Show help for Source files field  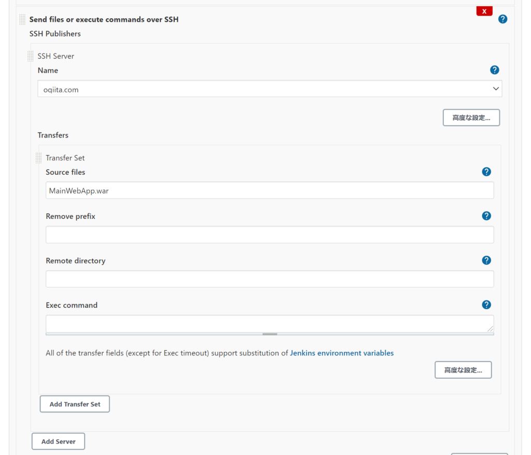[486, 172]
